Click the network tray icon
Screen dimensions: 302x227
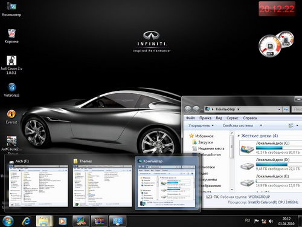[264, 221]
